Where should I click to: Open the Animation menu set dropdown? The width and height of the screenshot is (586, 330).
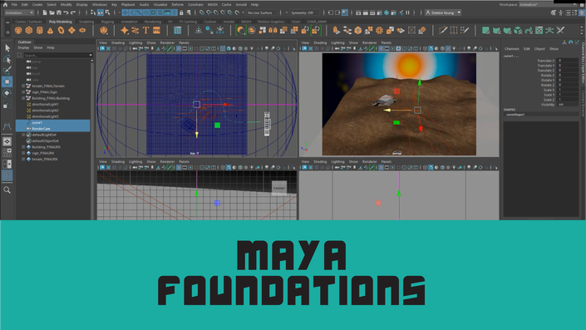pyautogui.click(x=19, y=12)
